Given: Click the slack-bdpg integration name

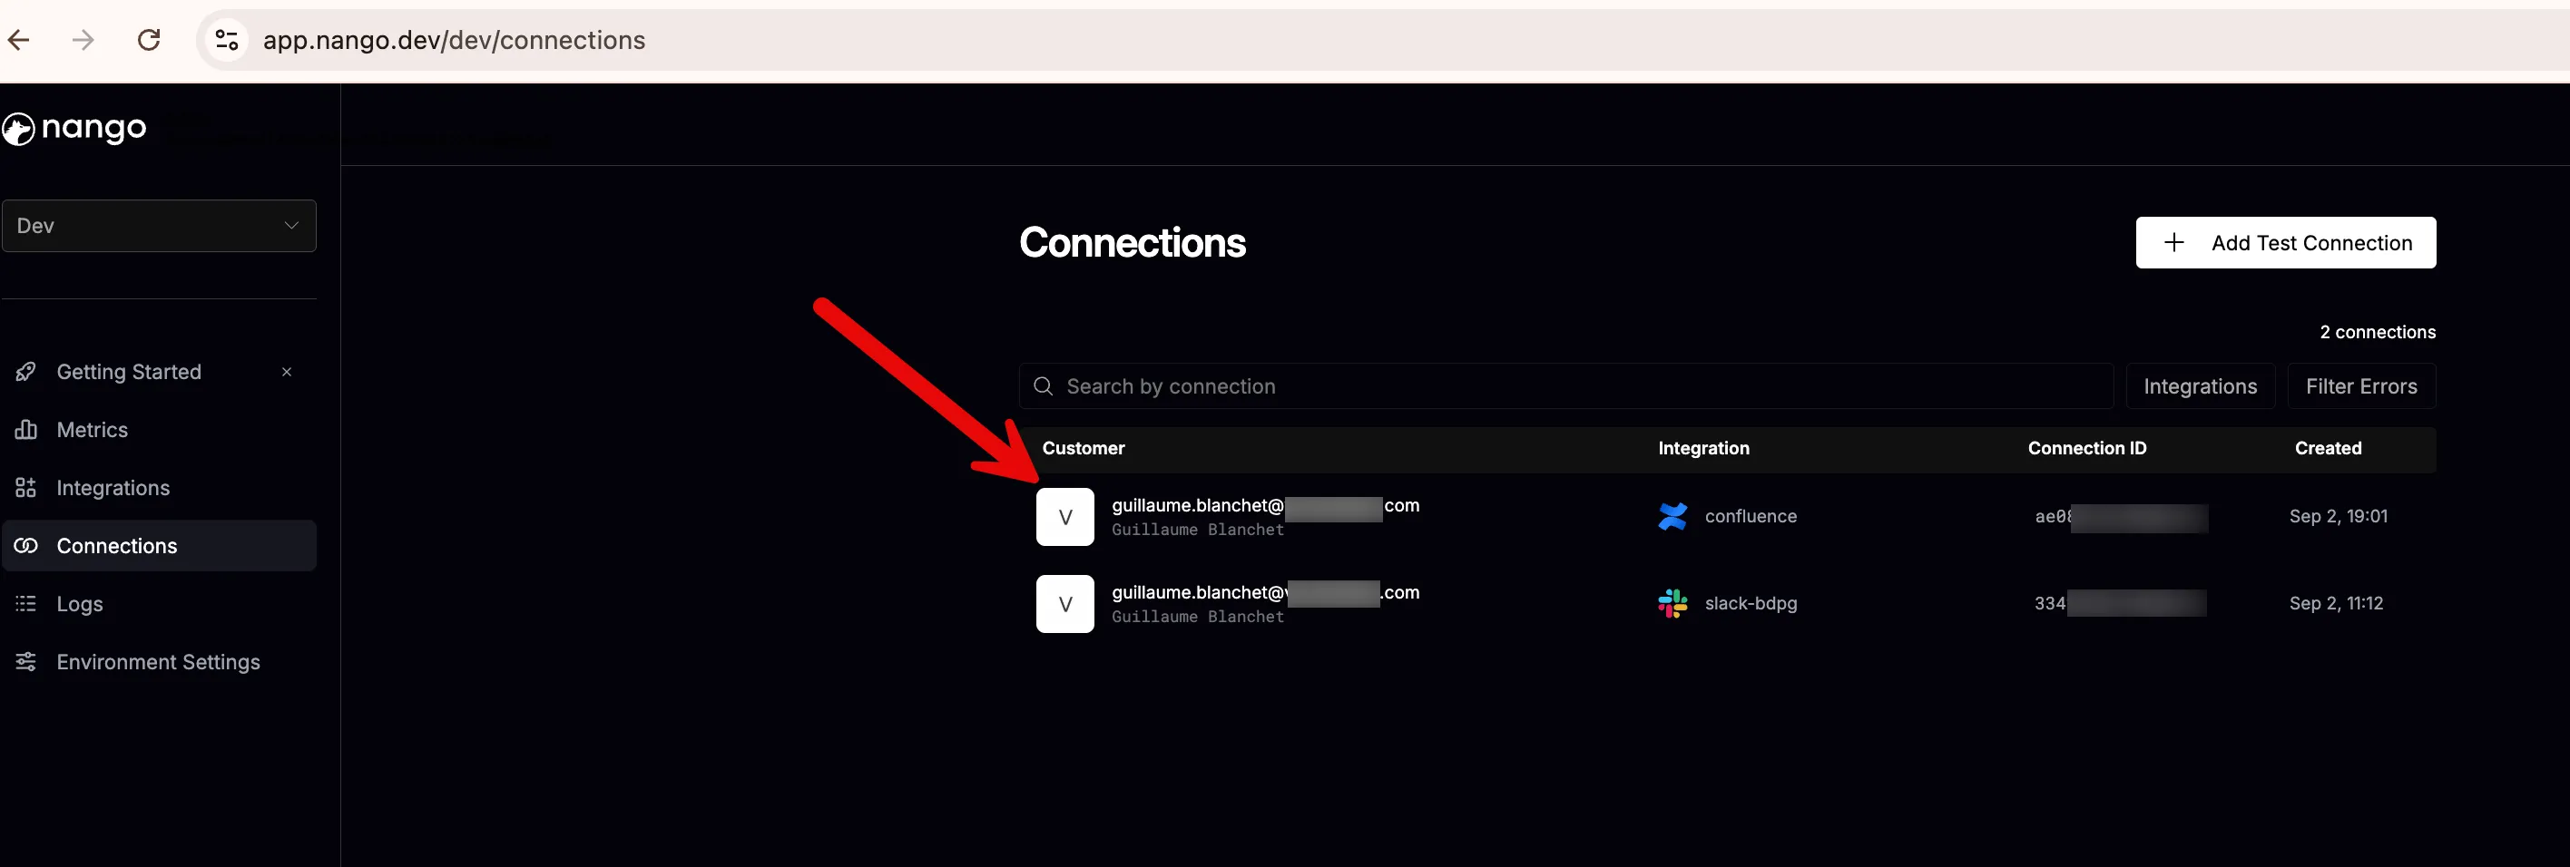Looking at the screenshot, I should point(1750,603).
